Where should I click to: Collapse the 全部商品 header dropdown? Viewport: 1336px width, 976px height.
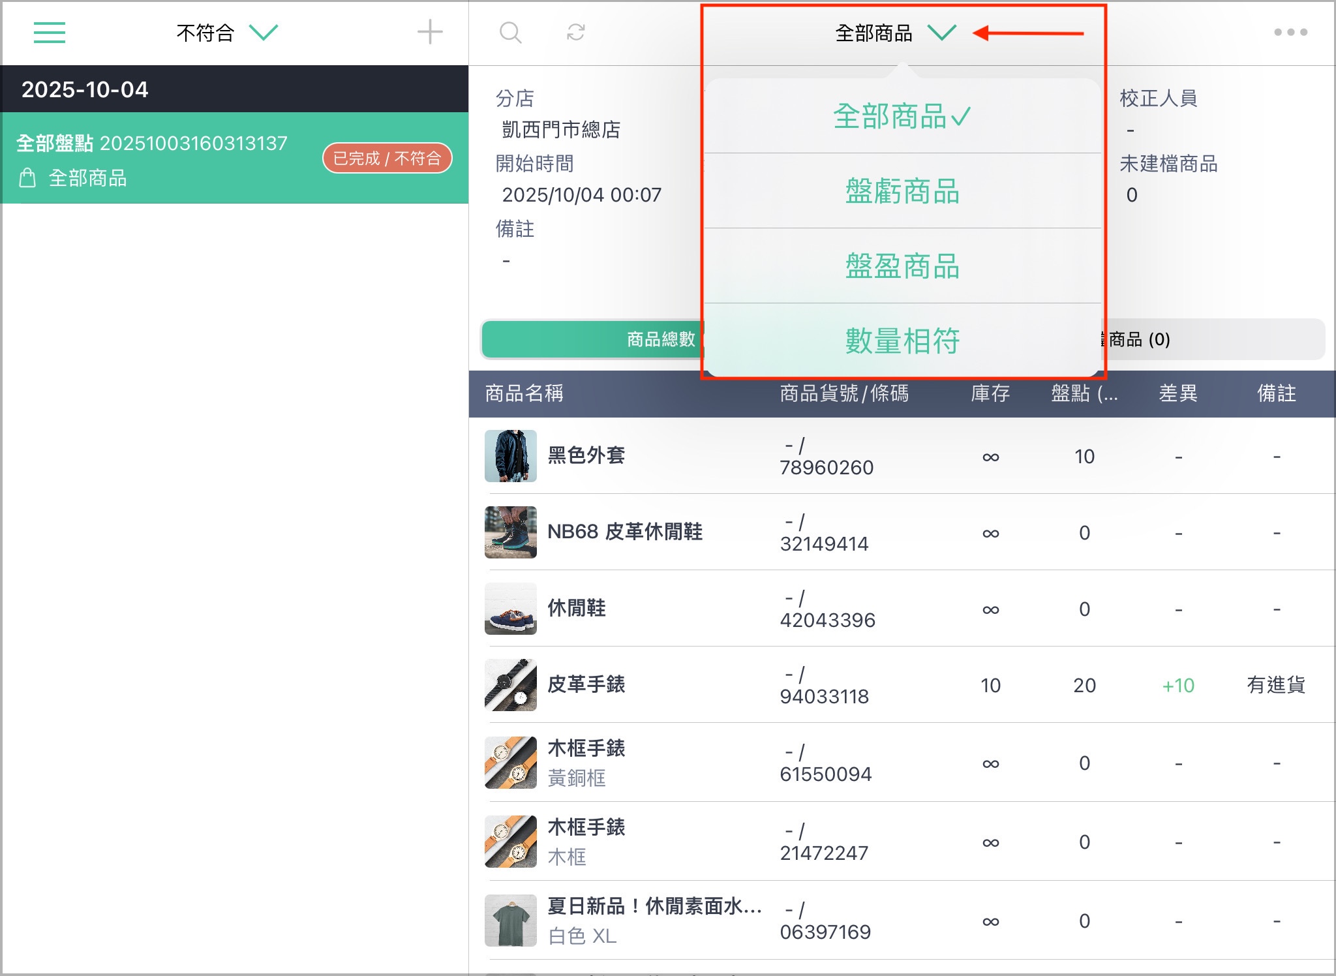895,33
